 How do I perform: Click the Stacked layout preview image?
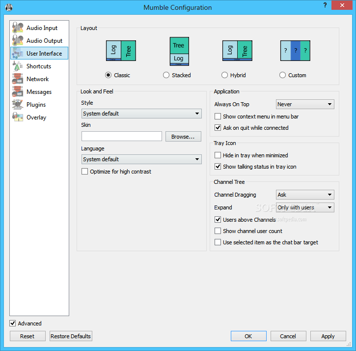[x=179, y=52]
